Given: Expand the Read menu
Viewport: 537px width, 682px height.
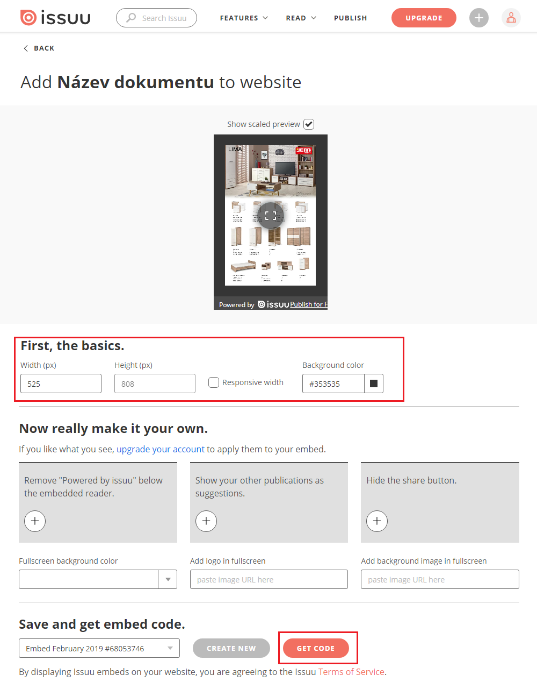Looking at the screenshot, I should [301, 18].
